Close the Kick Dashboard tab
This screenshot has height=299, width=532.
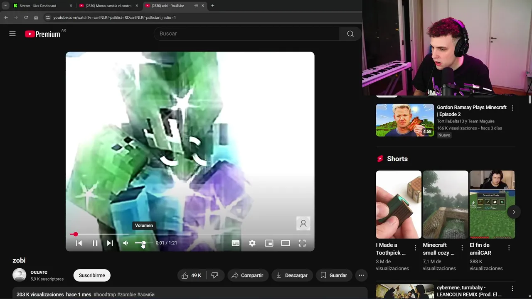[x=71, y=6]
